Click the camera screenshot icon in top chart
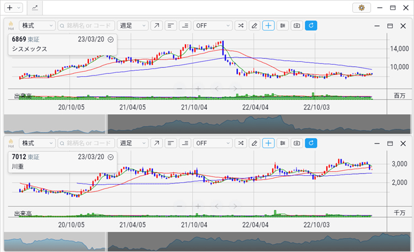This screenshot has width=414, height=252. point(297,25)
